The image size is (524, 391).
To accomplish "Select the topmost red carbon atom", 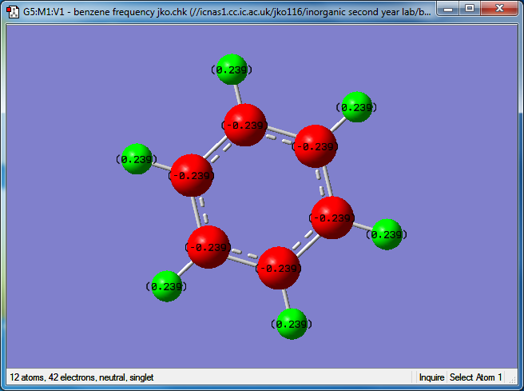I will [x=245, y=125].
